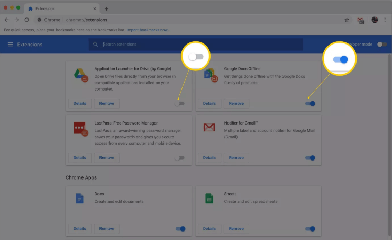Open Details for Application Launcher for Drive
The height and width of the screenshot is (240, 392).
[x=80, y=103]
